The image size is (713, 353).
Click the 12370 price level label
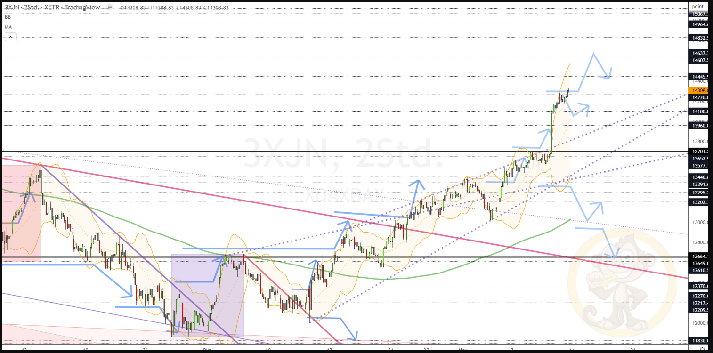tap(698, 286)
